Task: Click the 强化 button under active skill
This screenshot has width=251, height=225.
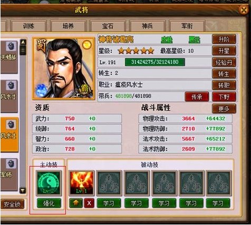Action: (49, 203)
